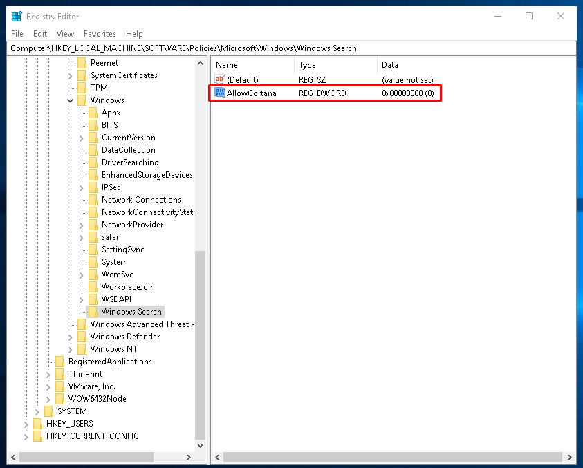Click the tree pane vertical scrollbar thumb
The width and height of the screenshot is (583, 468).
click(x=200, y=346)
